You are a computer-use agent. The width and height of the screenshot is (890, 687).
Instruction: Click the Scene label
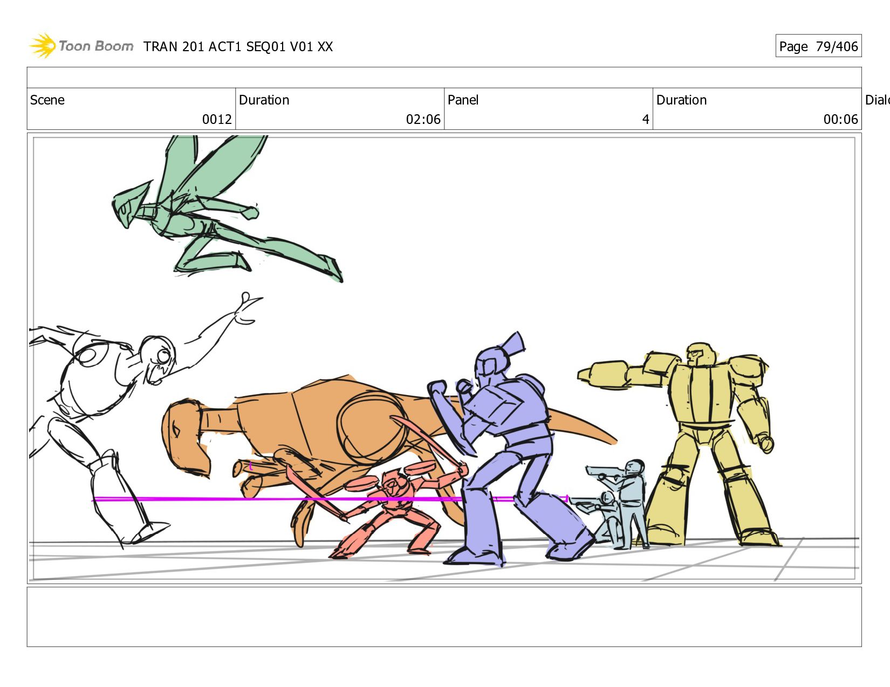47,100
